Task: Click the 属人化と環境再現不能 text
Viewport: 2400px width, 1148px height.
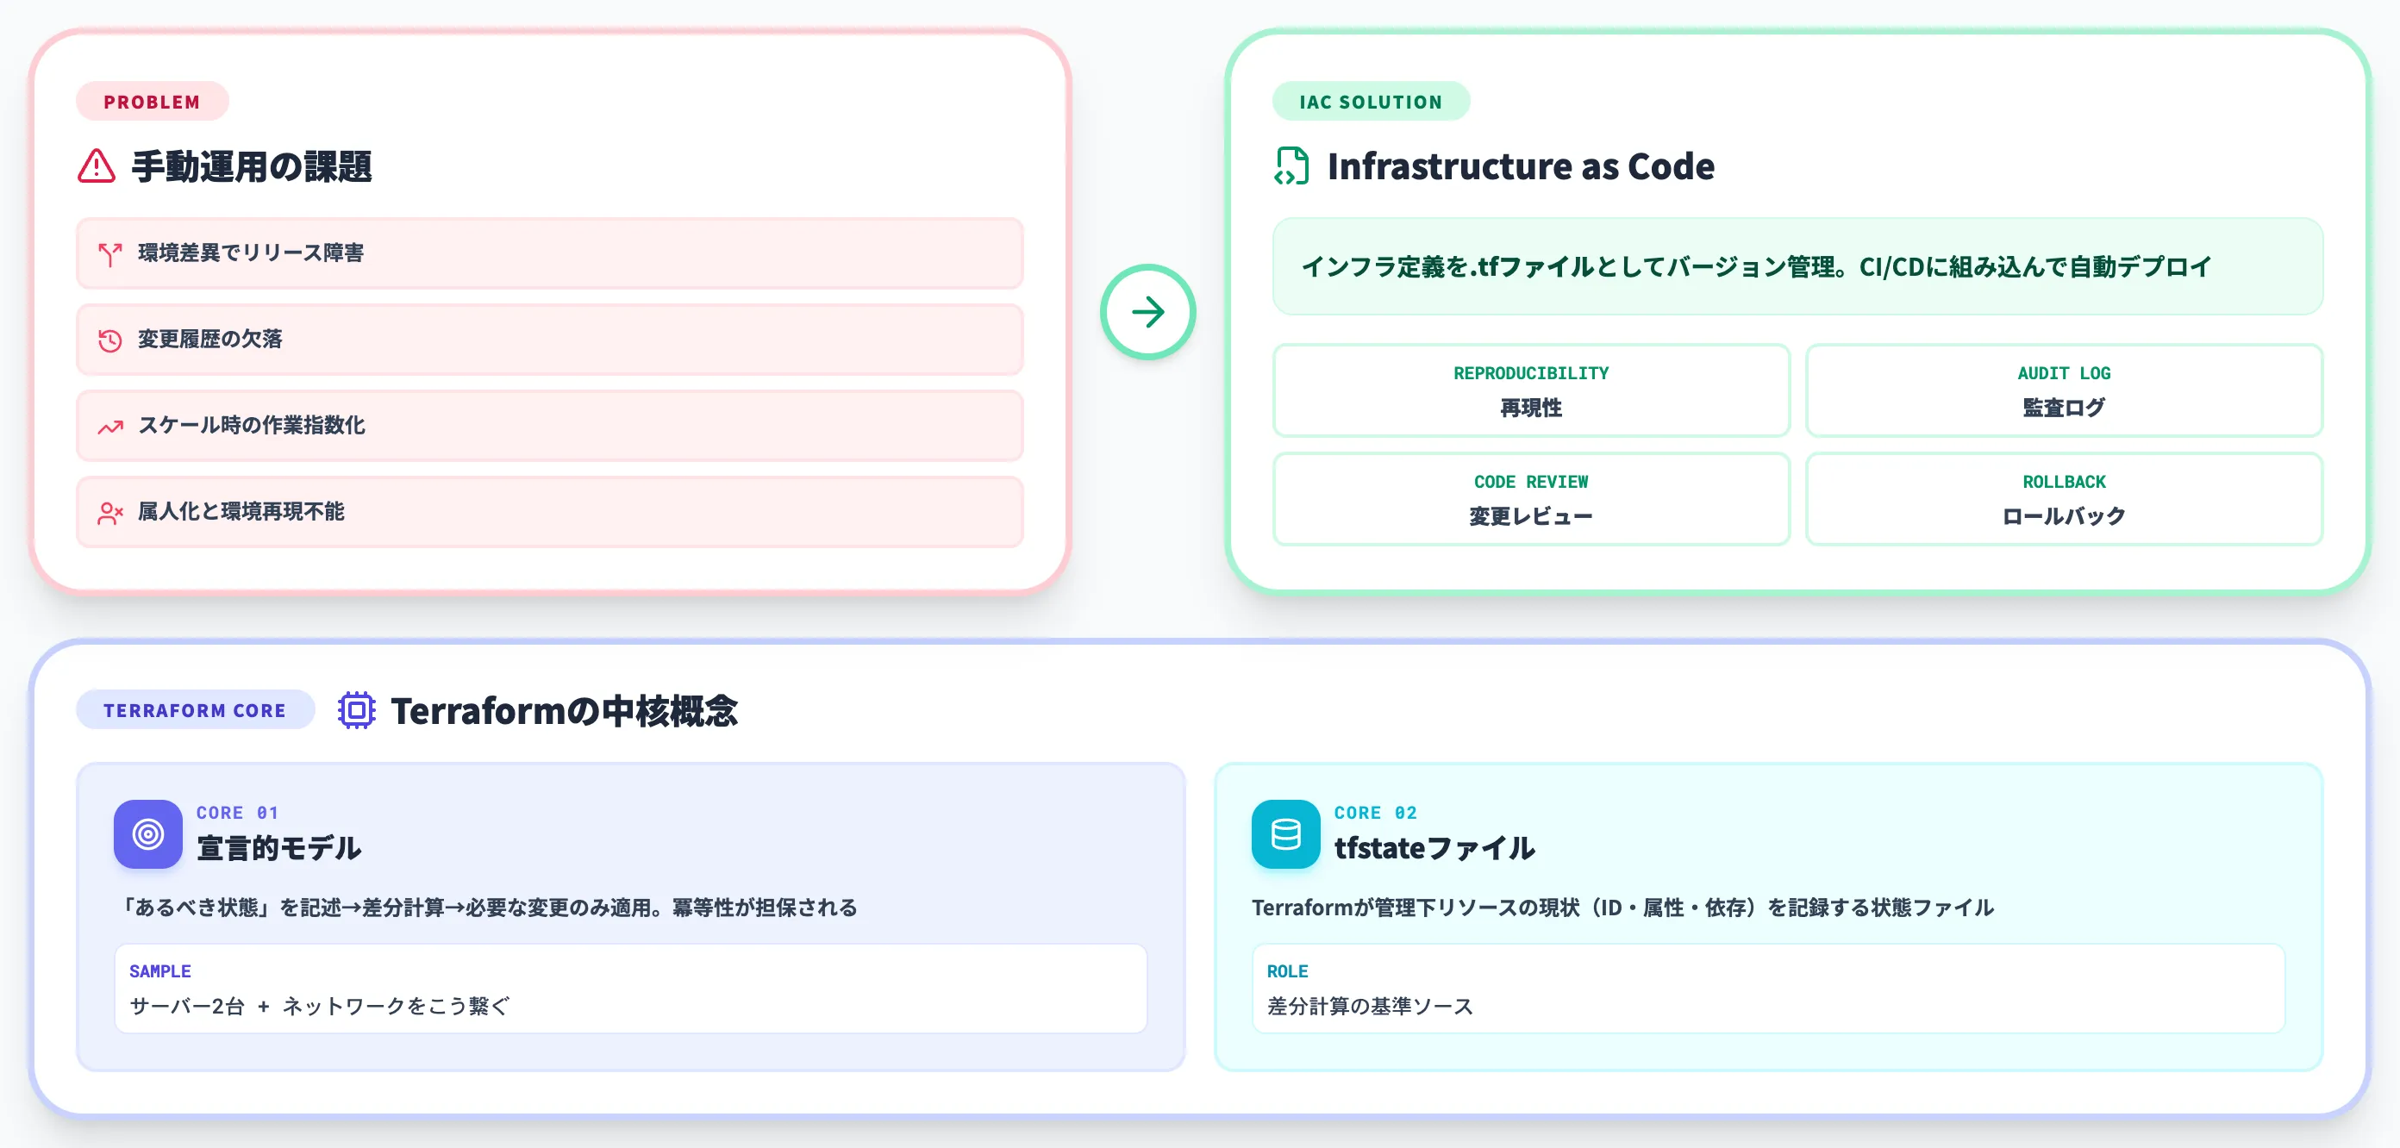Action: [241, 512]
